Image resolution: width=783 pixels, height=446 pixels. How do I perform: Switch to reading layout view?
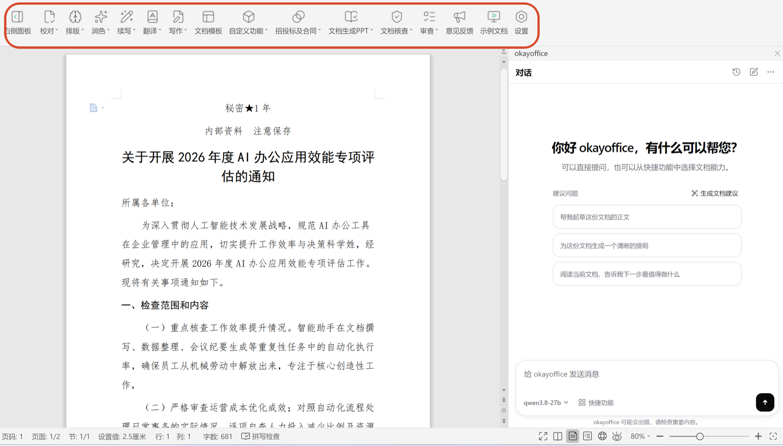click(558, 436)
